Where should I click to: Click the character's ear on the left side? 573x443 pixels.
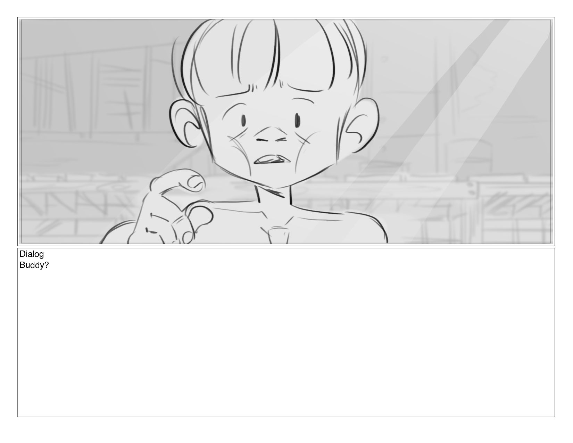[x=187, y=124]
